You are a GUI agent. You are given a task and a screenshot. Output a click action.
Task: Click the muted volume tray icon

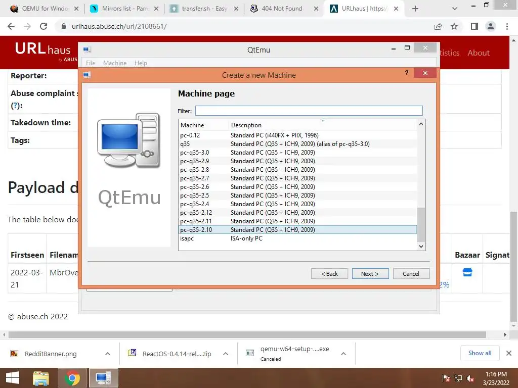click(x=470, y=378)
